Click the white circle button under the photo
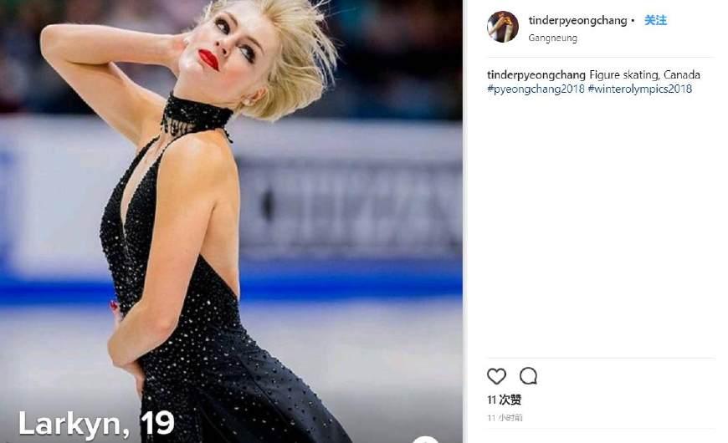This screenshot has height=443, width=728. [x=425, y=440]
